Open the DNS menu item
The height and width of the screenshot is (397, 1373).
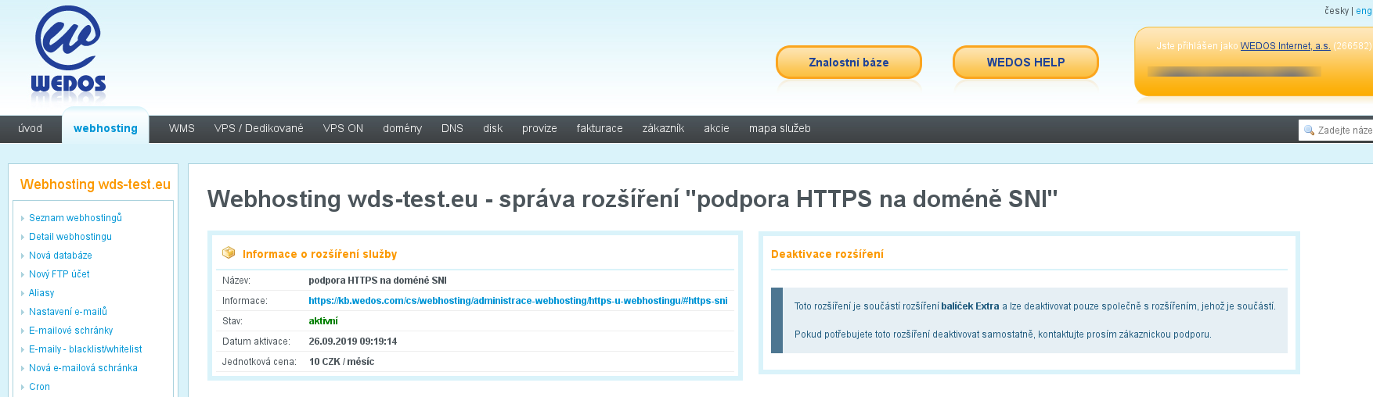(x=452, y=128)
